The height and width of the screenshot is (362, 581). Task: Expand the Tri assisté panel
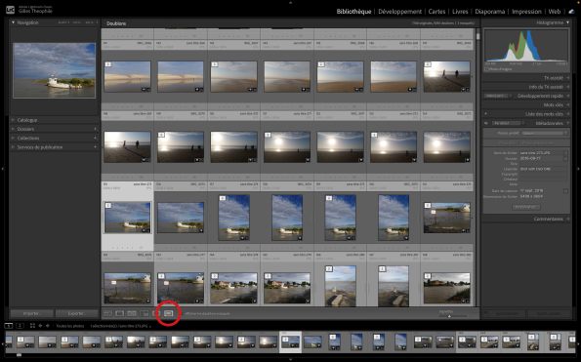567,78
